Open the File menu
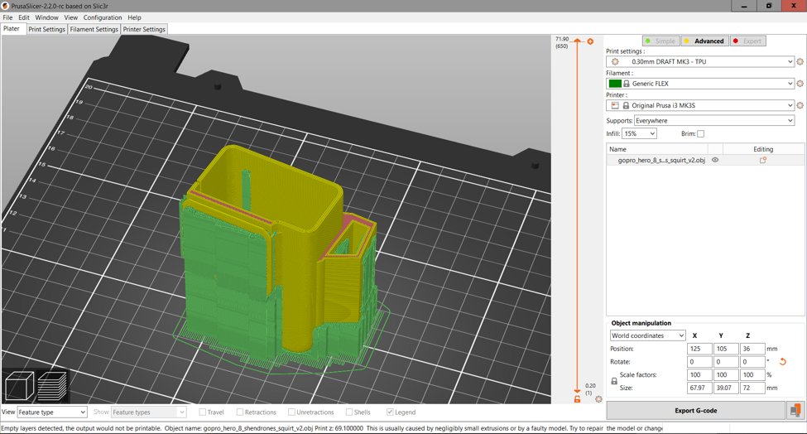The height and width of the screenshot is (434, 807). (x=7, y=17)
